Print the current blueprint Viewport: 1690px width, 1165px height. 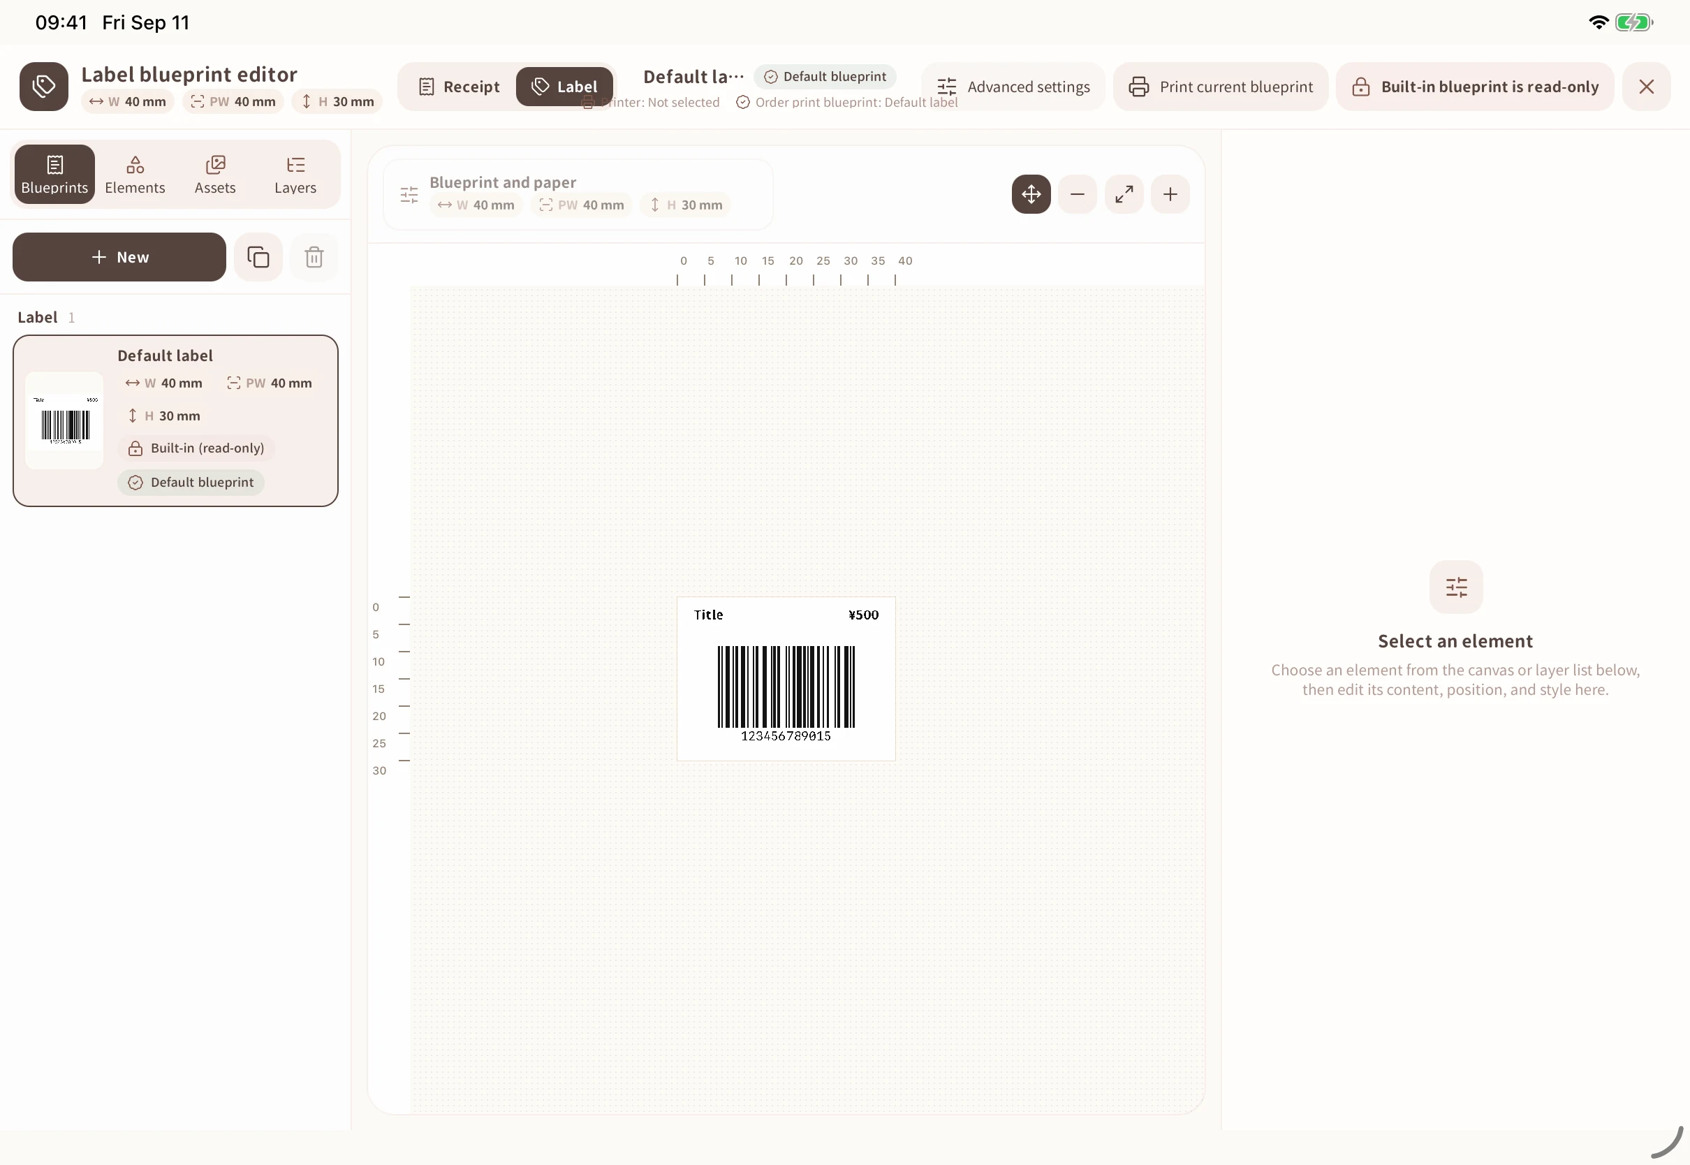coord(1220,87)
